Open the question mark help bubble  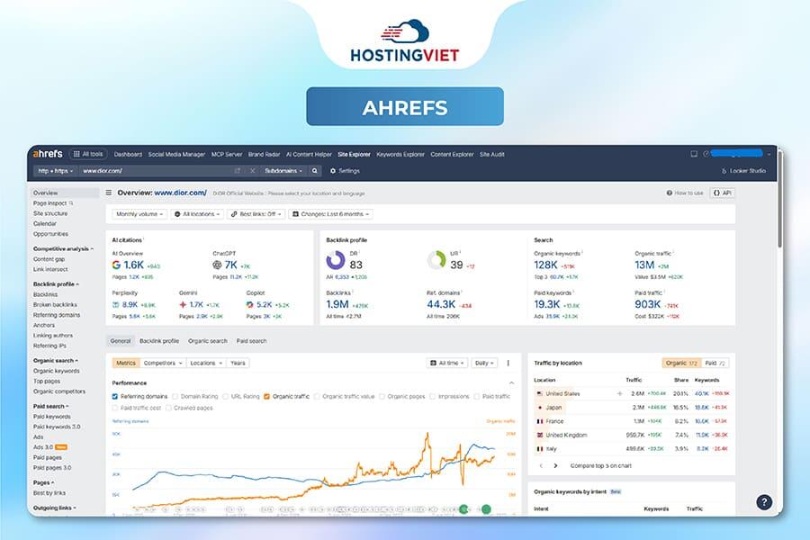[x=762, y=501]
